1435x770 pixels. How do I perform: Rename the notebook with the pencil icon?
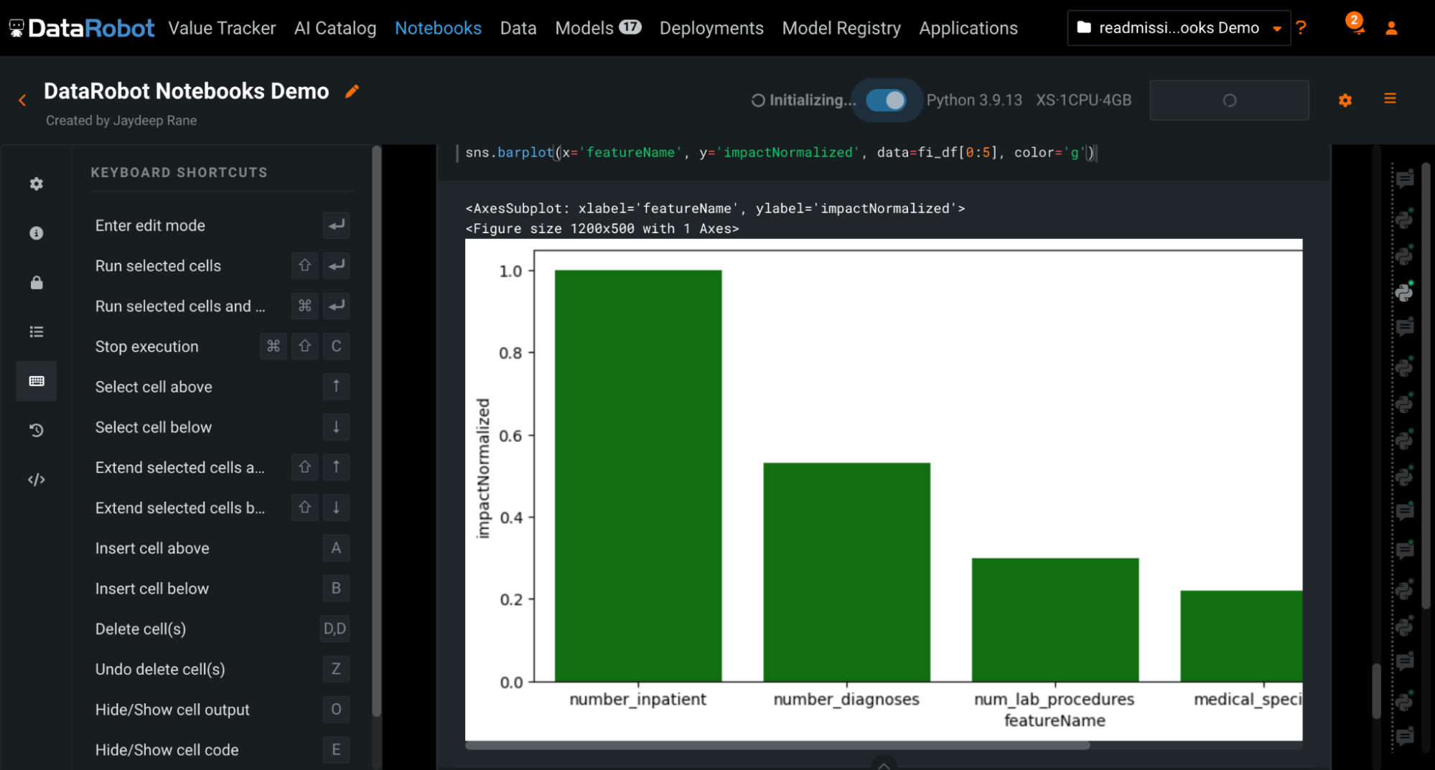351,91
